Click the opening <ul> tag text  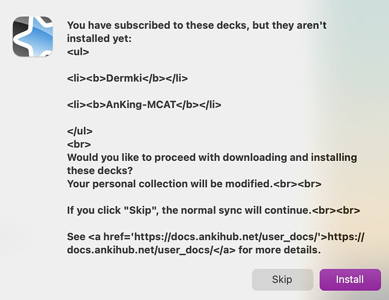pos(78,52)
